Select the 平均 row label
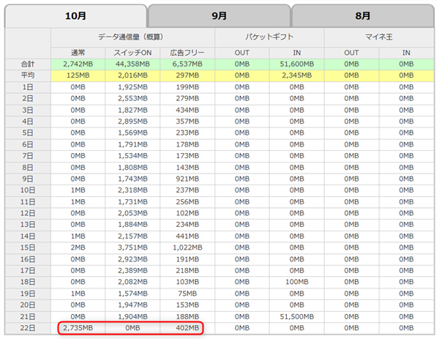 tap(28, 75)
